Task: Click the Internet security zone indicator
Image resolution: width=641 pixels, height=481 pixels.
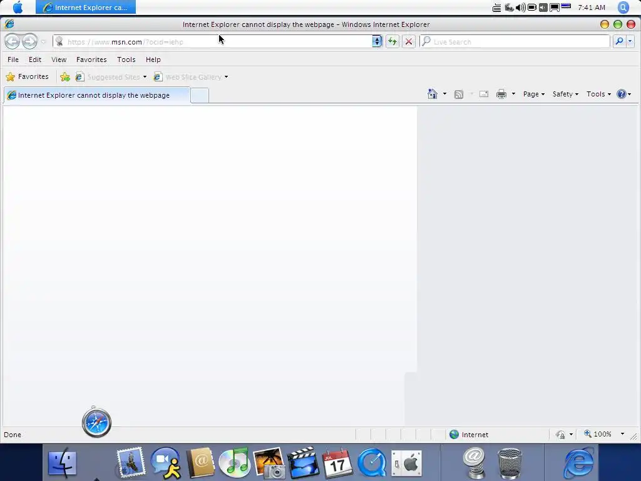Action: (x=468, y=435)
